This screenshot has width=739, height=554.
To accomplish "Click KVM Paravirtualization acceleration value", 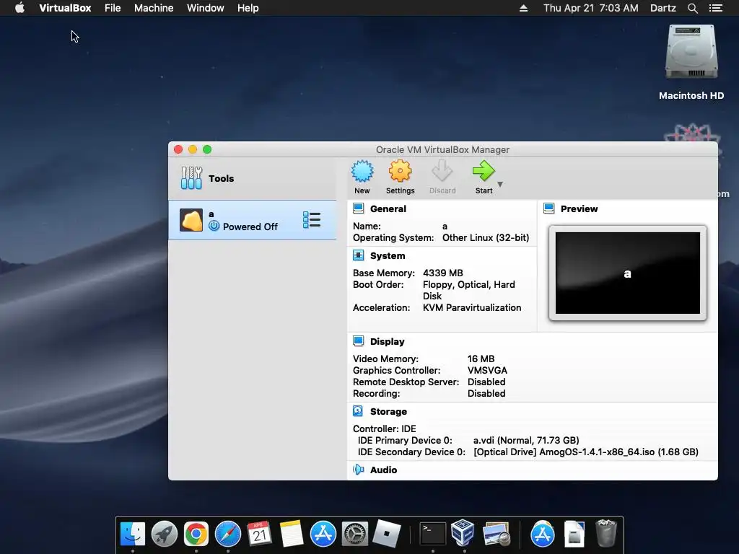I will [472, 307].
